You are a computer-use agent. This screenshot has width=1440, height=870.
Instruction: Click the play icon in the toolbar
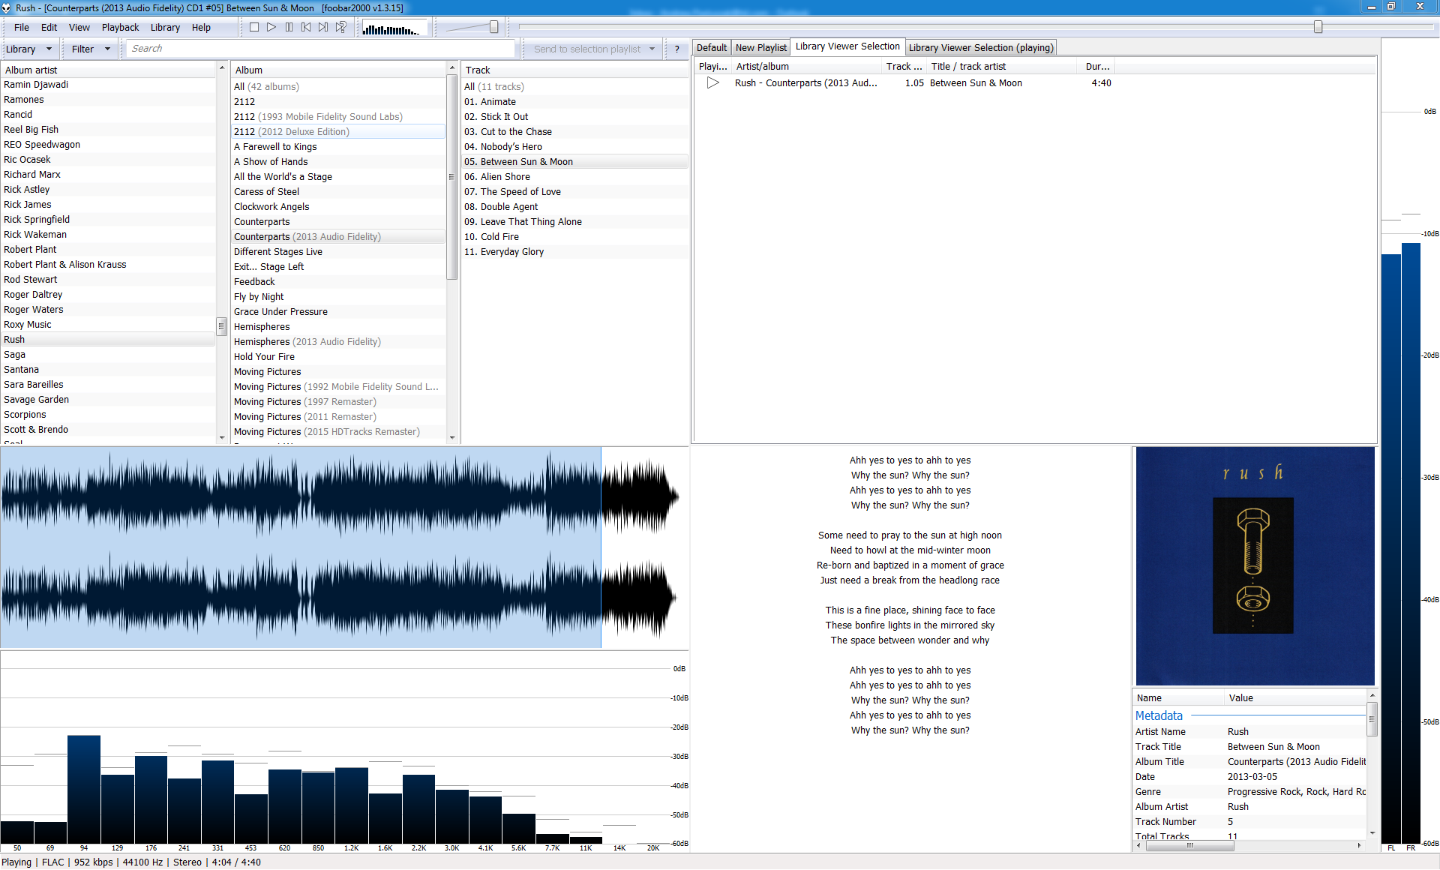tap(271, 26)
